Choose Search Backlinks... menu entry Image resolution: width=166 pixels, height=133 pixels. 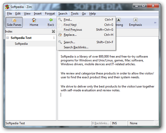(86, 47)
